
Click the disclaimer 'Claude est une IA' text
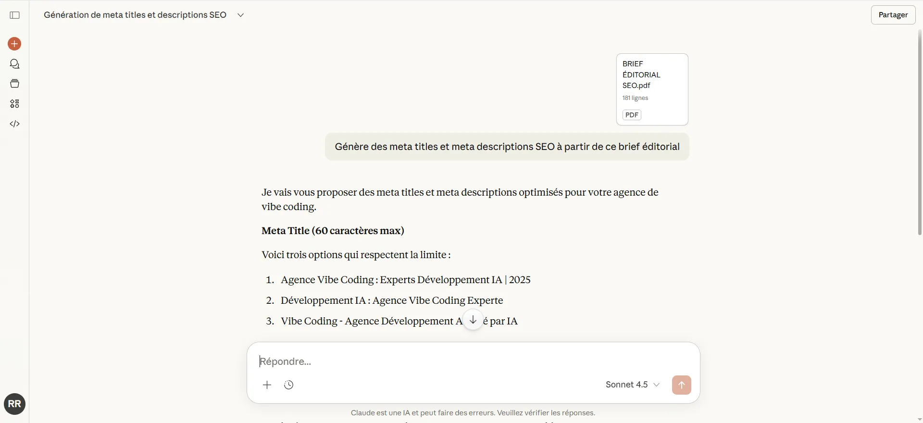pos(473,413)
